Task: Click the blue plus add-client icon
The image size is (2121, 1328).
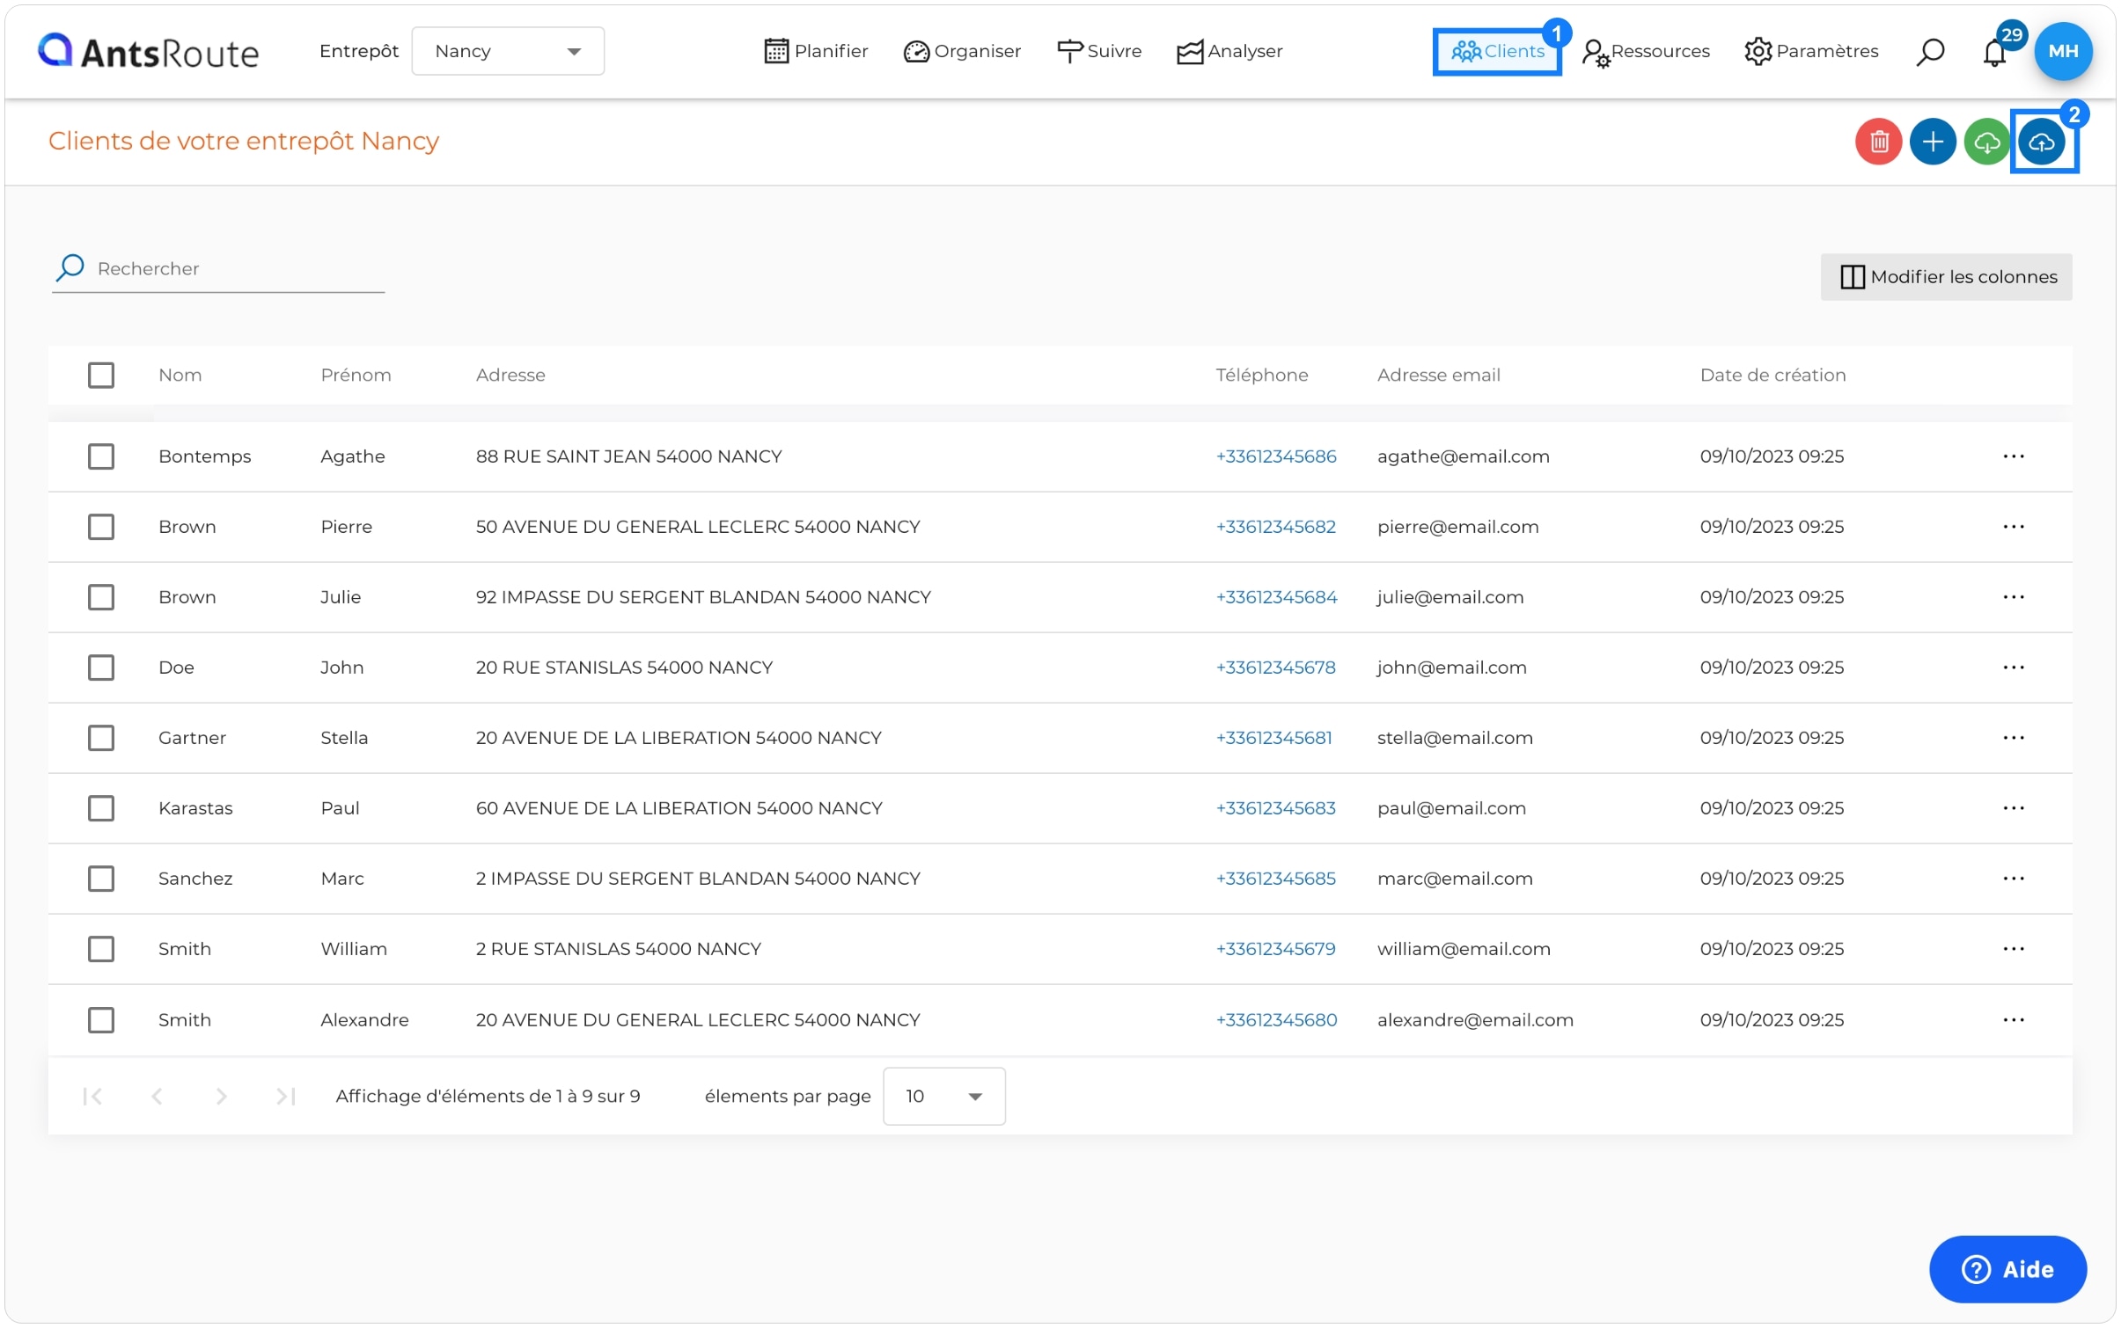Action: coord(1932,142)
